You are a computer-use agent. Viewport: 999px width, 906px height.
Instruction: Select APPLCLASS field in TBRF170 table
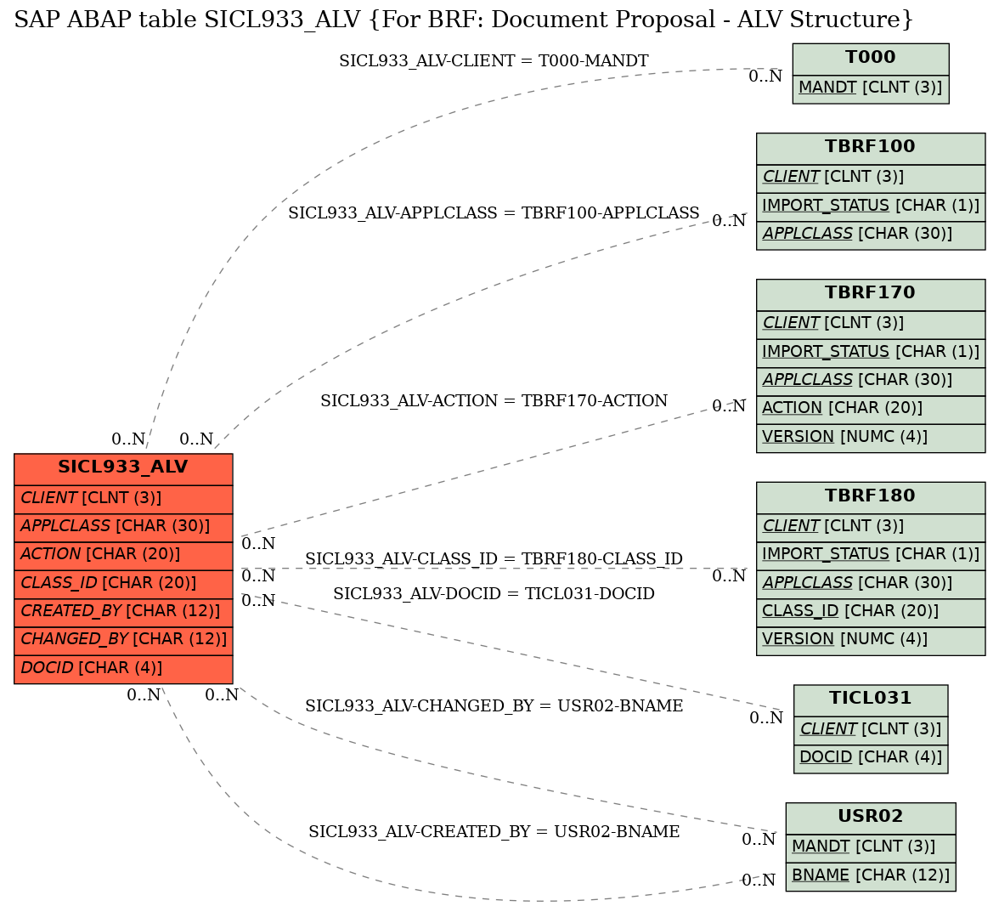[x=870, y=382]
